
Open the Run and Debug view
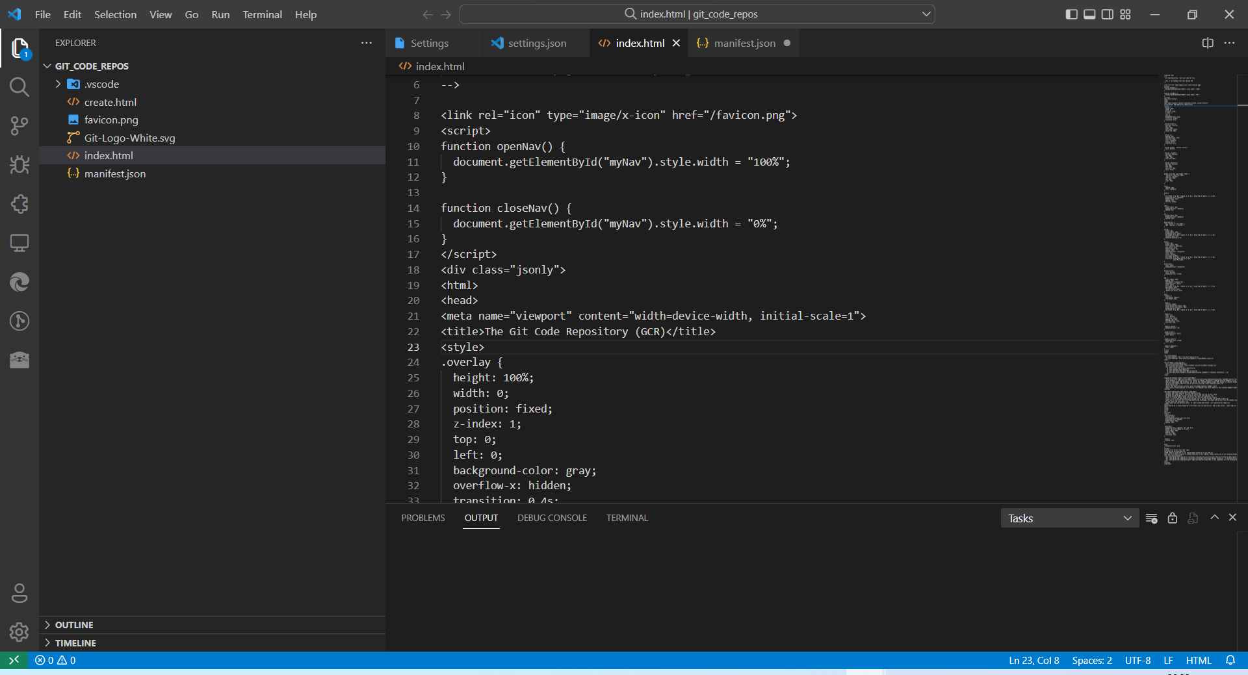coord(19,165)
